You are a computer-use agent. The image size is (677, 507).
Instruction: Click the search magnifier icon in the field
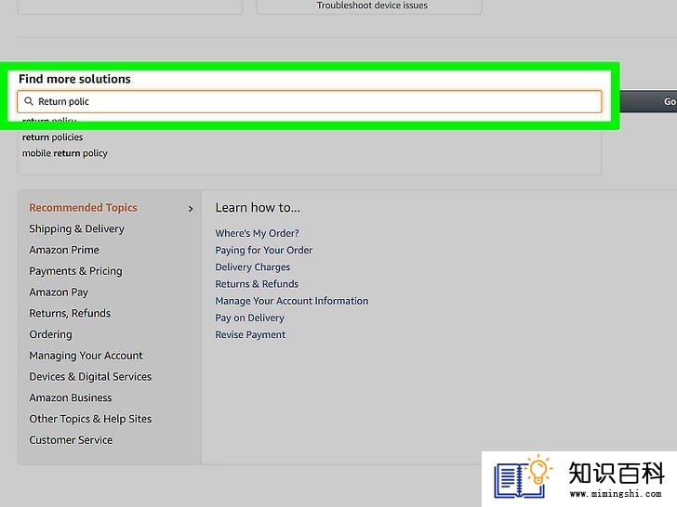point(29,101)
